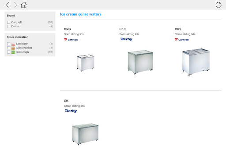The height and width of the screenshot is (165, 226).
Task: Tick the Caravell brand checkbox
Action: coord(8,22)
